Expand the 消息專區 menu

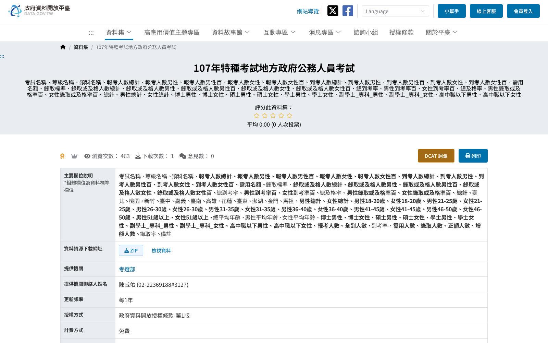point(325,32)
